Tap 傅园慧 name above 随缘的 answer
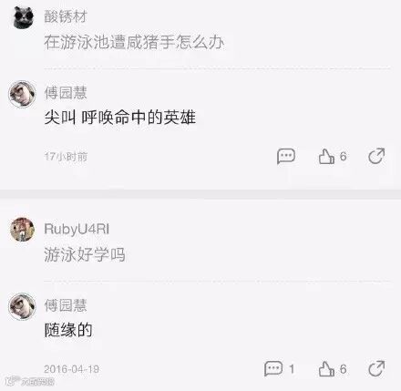Screen dimensions: 401x391 66,305
